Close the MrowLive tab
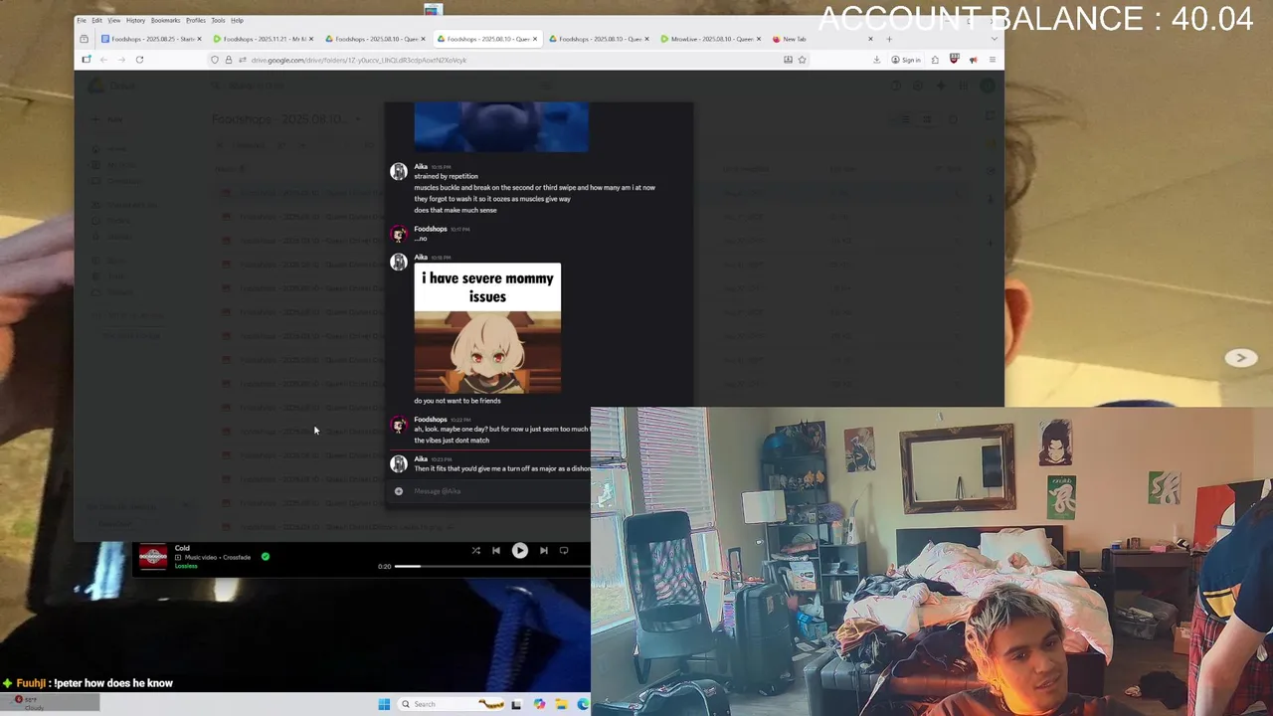The image size is (1273, 716). click(759, 39)
